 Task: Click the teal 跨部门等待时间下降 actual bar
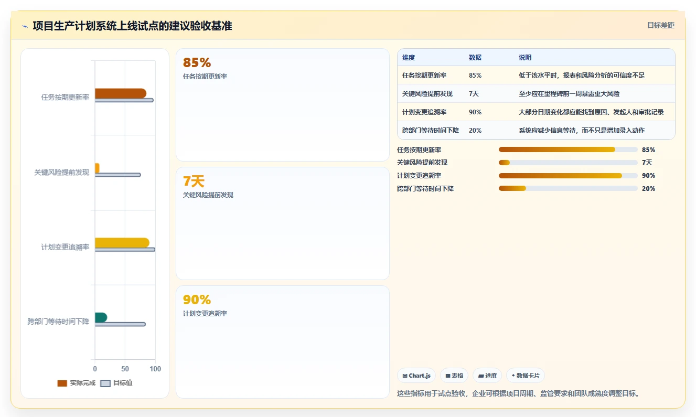(101, 317)
